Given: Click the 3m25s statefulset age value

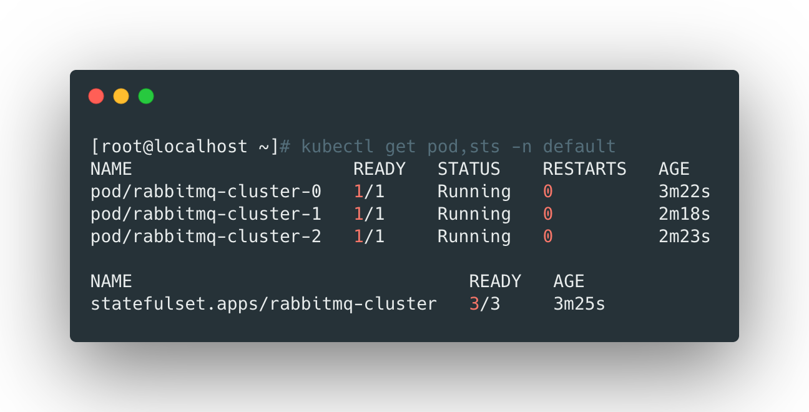Looking at the screenshot, I should (579, 304).
